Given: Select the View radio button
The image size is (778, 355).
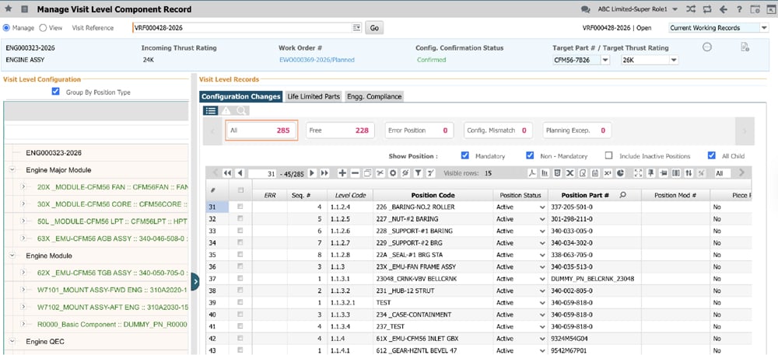Looking at the screenshot, I should [x=43, y=28].
